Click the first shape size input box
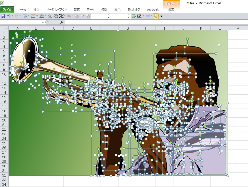 click(x=99, y=16)
